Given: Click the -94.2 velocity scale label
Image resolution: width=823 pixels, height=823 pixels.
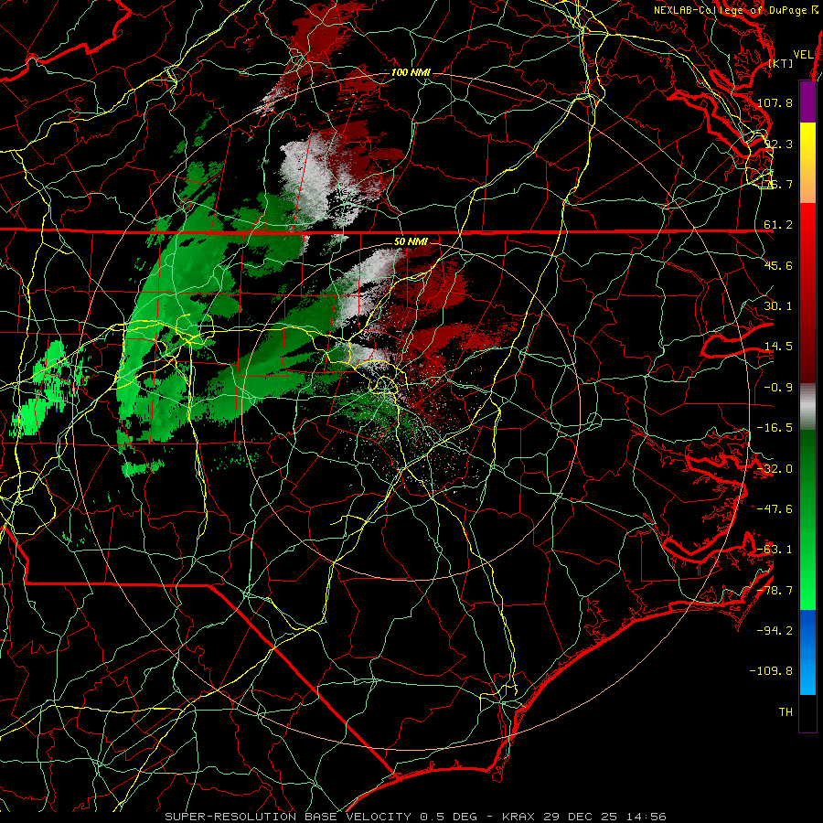Looking at the screenshot, I should [x=775, y=631].
